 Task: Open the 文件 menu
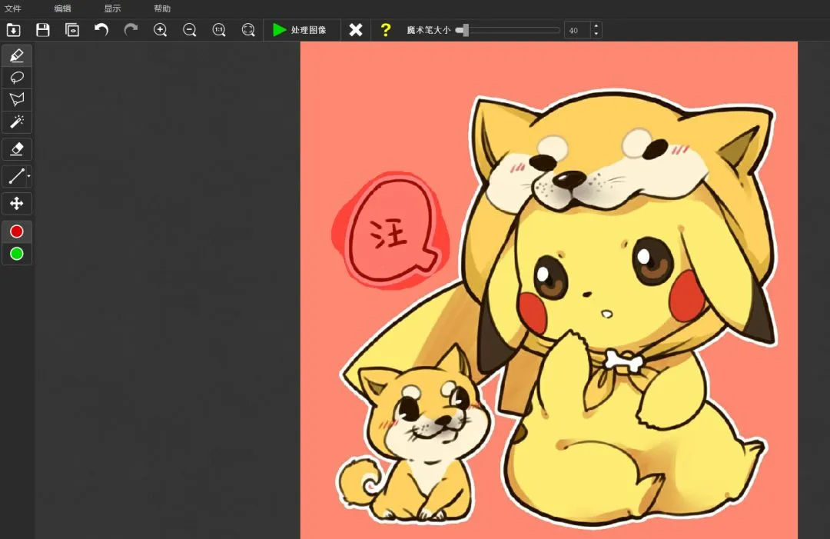[13, 8]
